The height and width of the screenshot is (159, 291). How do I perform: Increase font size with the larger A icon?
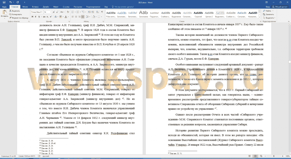[54, 12]
